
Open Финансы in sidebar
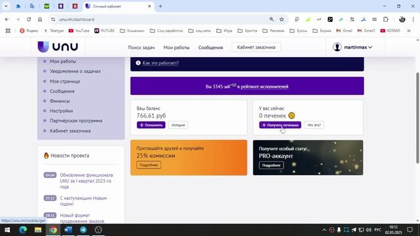click(60, 101)
